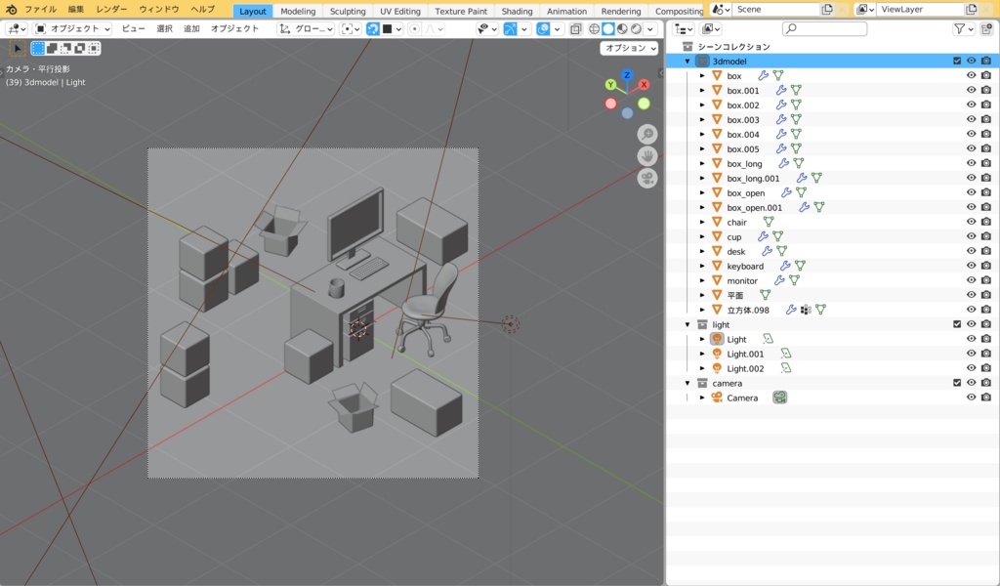Click the pan hand icon in the viewport
This screenshot has height=586, width=1000.
tap(646, 155)
